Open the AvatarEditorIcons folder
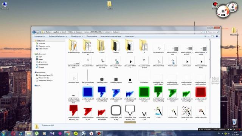Screen dimensions: 242x136 74,46
